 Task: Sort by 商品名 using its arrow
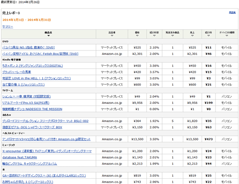48,36
